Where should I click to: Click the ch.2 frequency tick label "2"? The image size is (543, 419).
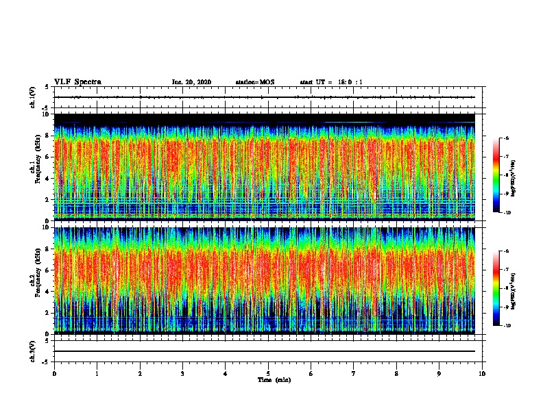[x=48, y=313]
